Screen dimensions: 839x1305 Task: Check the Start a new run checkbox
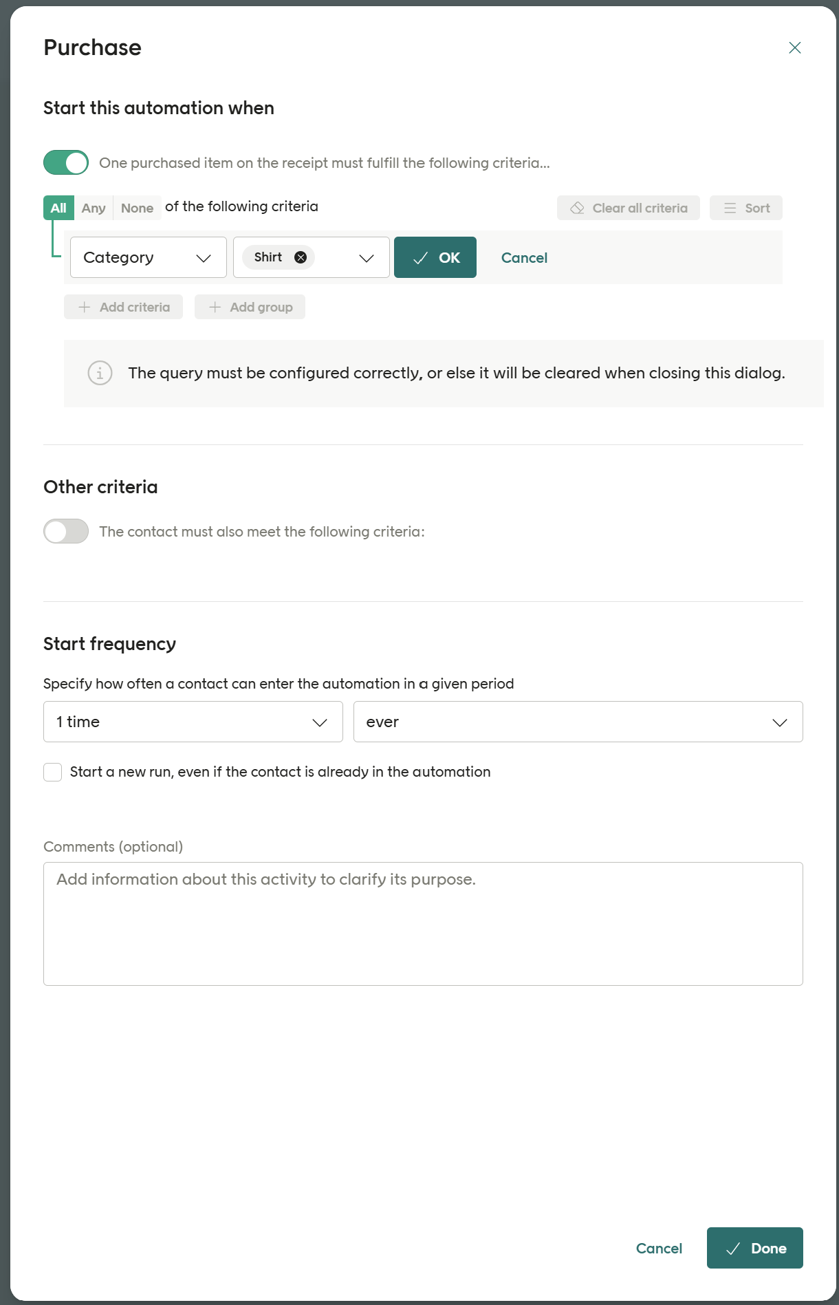(x=53, y=772)
